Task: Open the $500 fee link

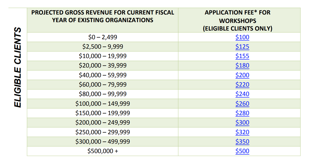Action: click(x=242, y=151)
